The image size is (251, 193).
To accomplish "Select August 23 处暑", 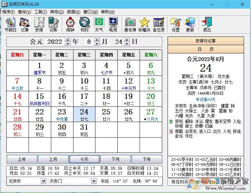I will 62,114.
